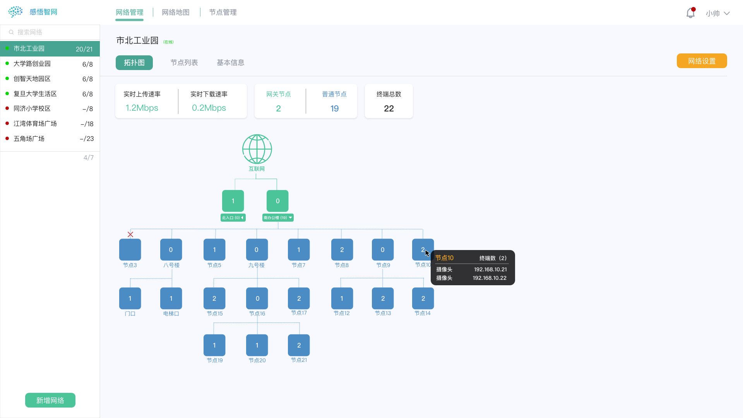Click the 电梯口 node icon

[171, 298]
